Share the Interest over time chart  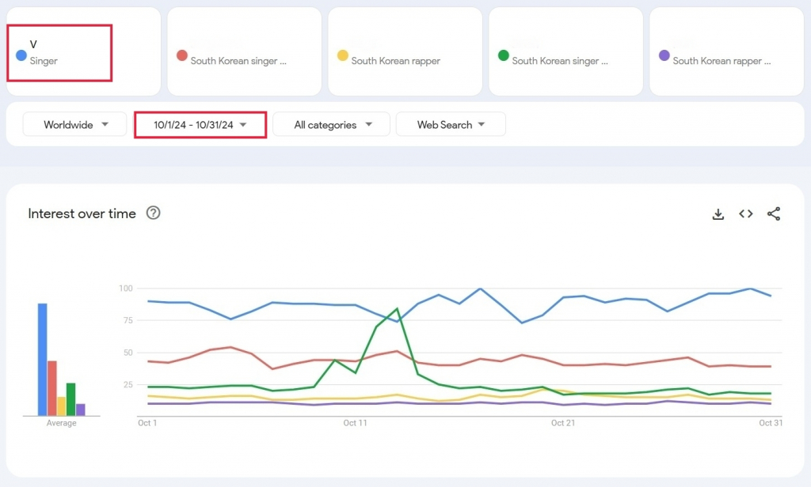click(x=774, y=214)
